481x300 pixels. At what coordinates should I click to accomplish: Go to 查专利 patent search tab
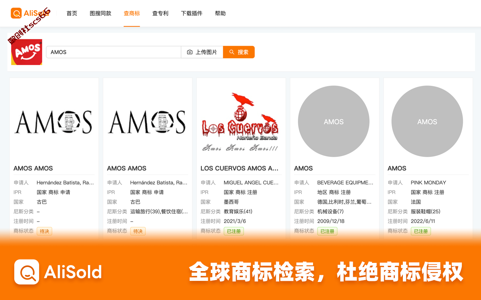[x=160, y=13]
